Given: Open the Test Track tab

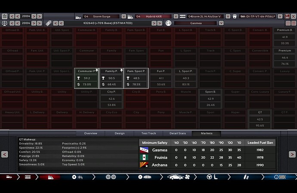Looking at the screenshot, I should 148,133.
